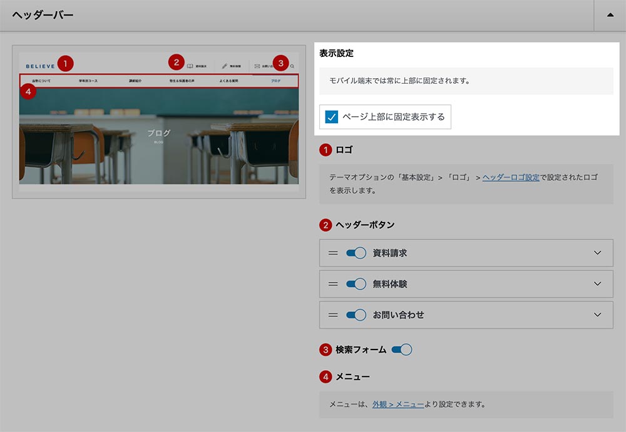Toggle the 検索フォーム switch
The image size is (626, 432).
pos(401,350)
